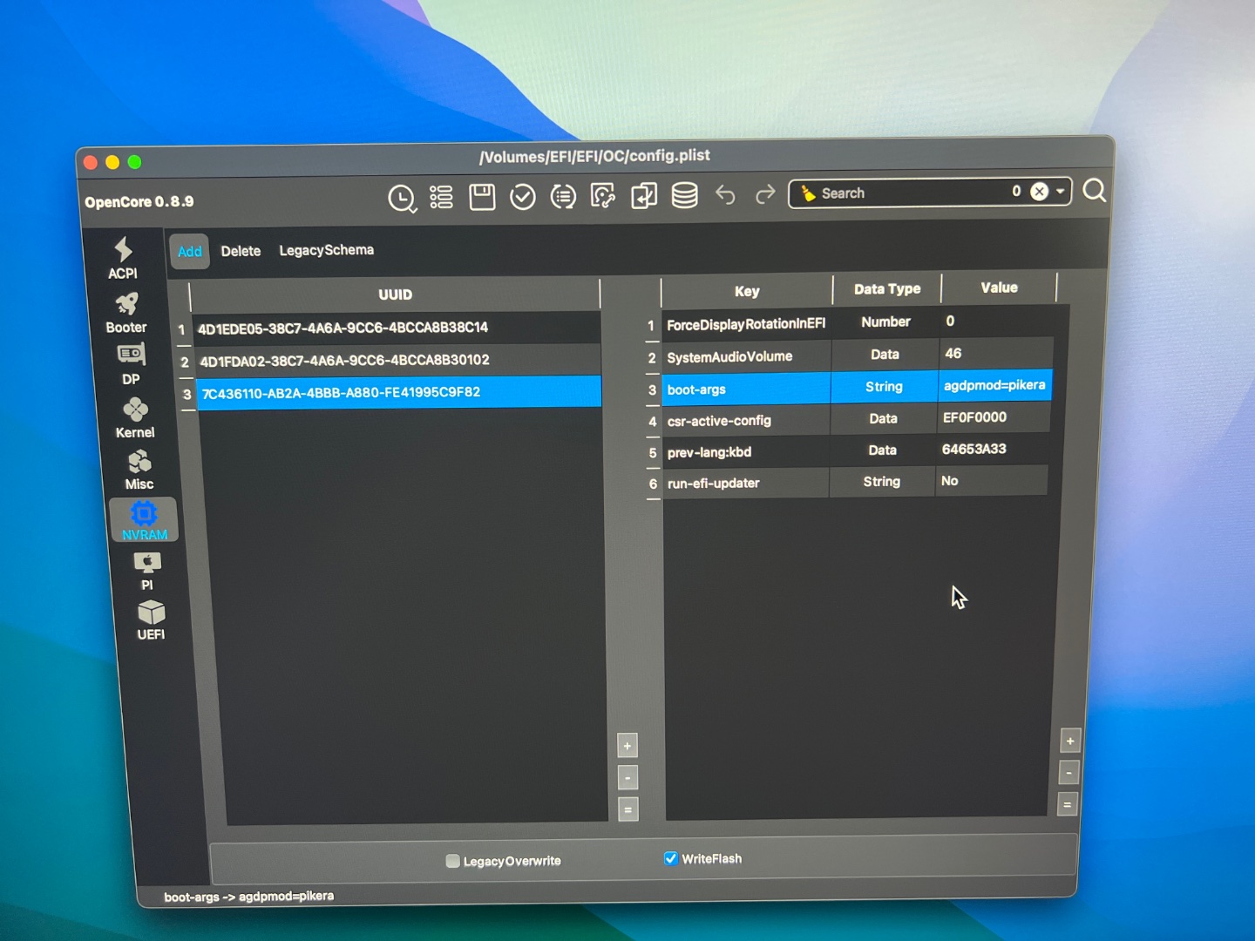Clear the search field with X

(1040, 192)
